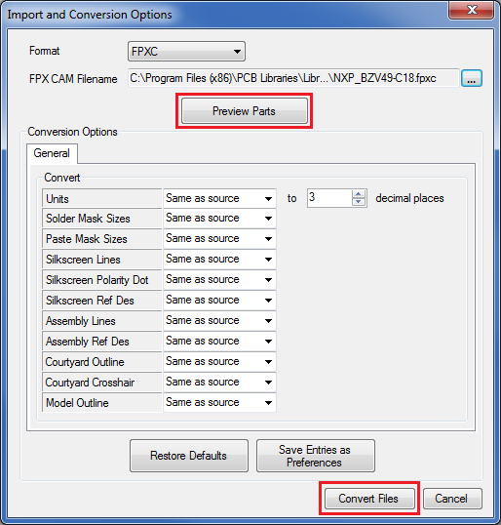Expand the Courtyard Outline dropdown
Screen dimensions: 501x525
point(219,361)
